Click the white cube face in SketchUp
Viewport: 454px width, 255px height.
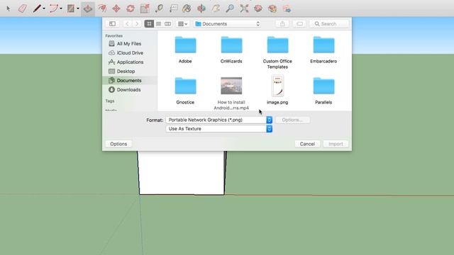(182, 172)
